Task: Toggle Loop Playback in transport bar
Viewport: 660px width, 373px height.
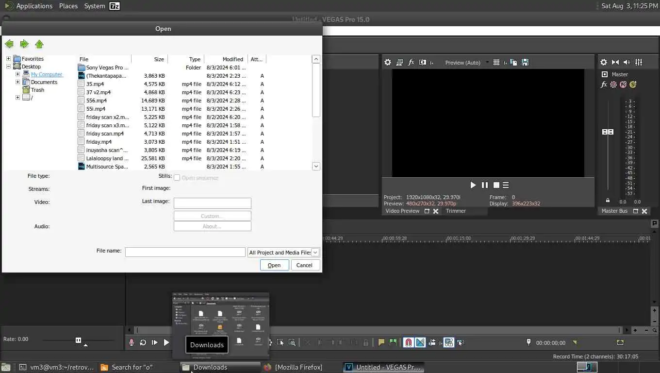Action: tap(143, 342)
